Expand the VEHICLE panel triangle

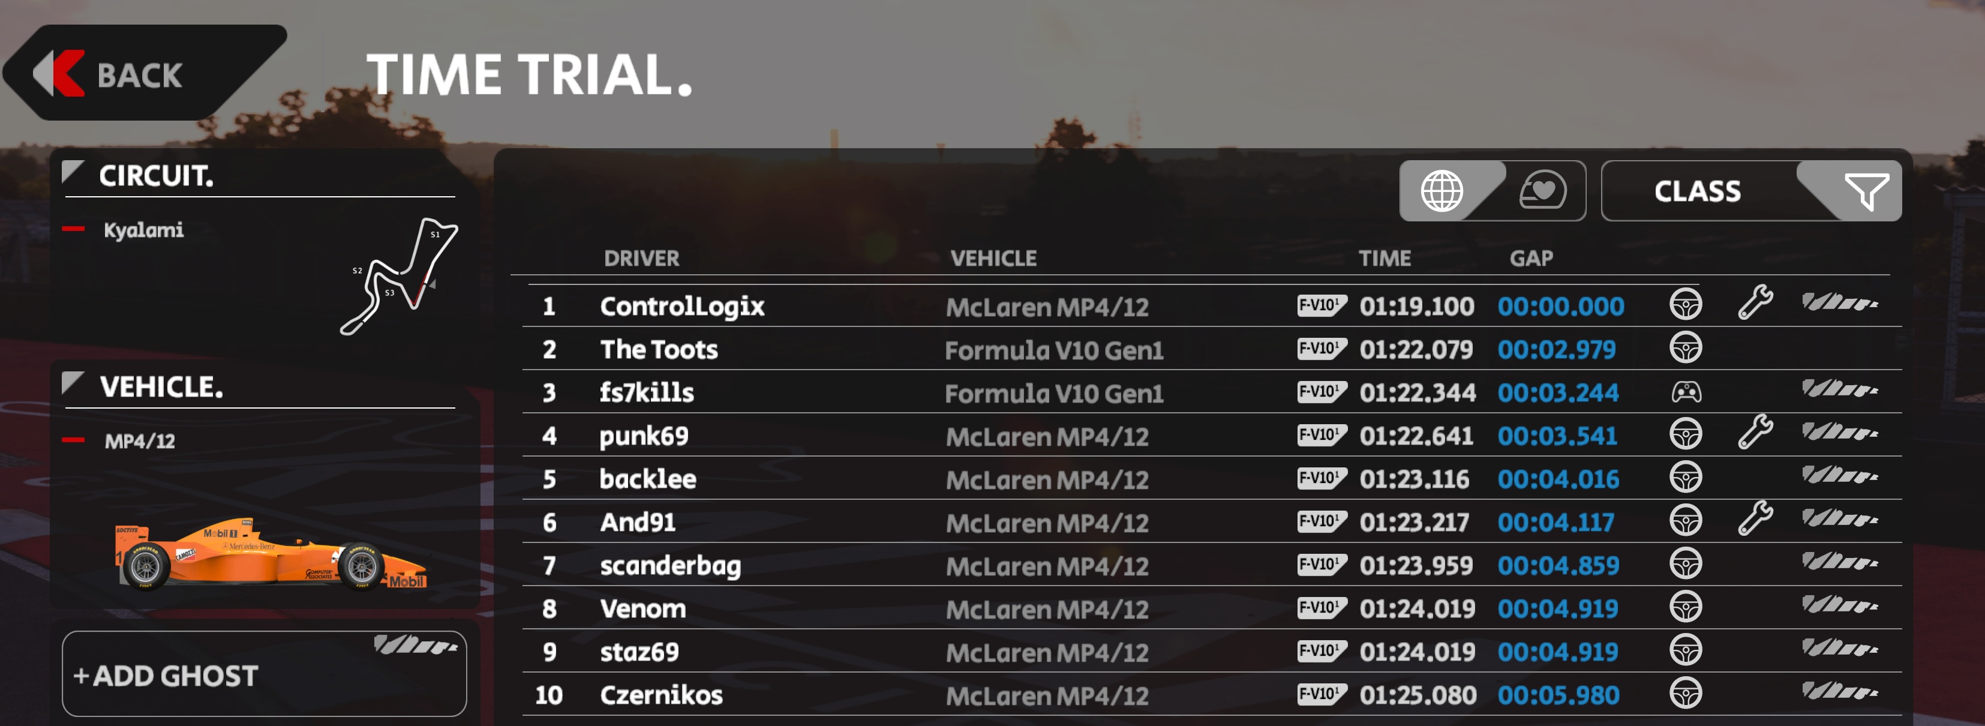(x=73, y=382)
